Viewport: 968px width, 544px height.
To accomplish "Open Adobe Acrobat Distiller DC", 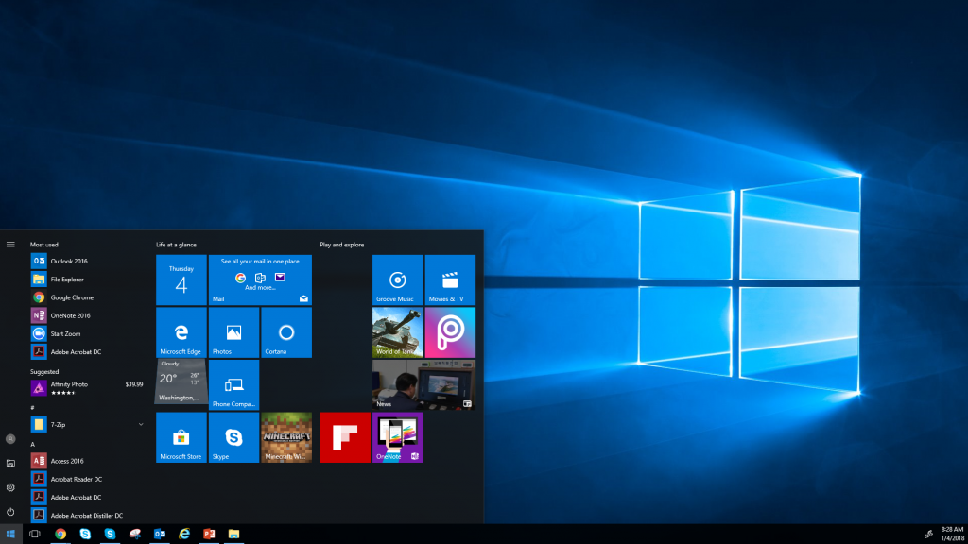I will coord(88,516).
